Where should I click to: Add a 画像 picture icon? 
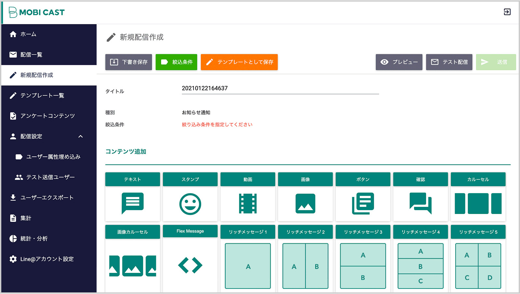[305, 204]
